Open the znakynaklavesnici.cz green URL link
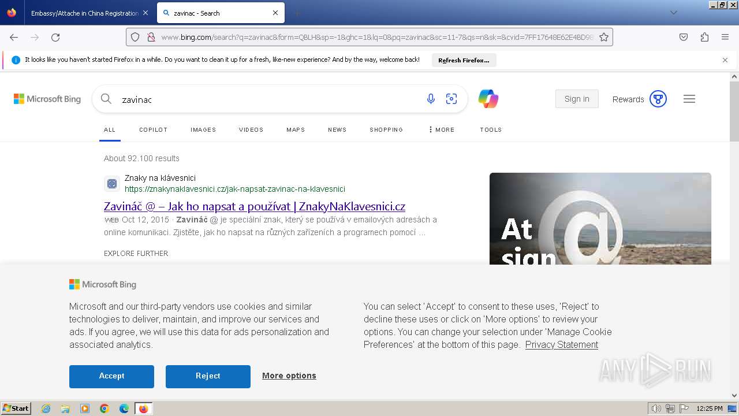 (235, 189)
